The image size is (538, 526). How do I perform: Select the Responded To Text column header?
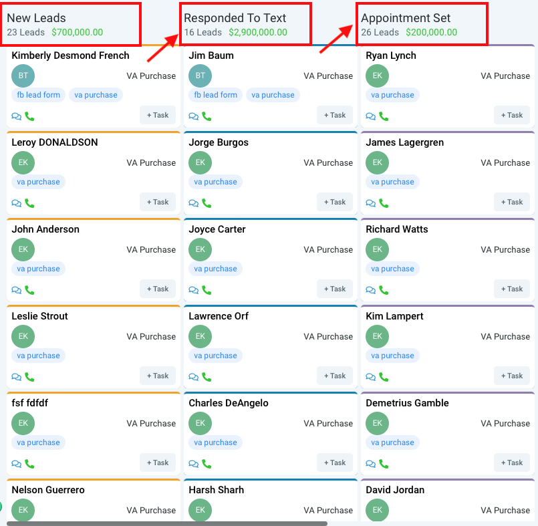235,18
